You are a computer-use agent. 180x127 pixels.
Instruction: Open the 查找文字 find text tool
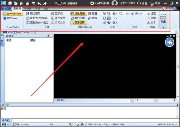(x=58, y=18)
